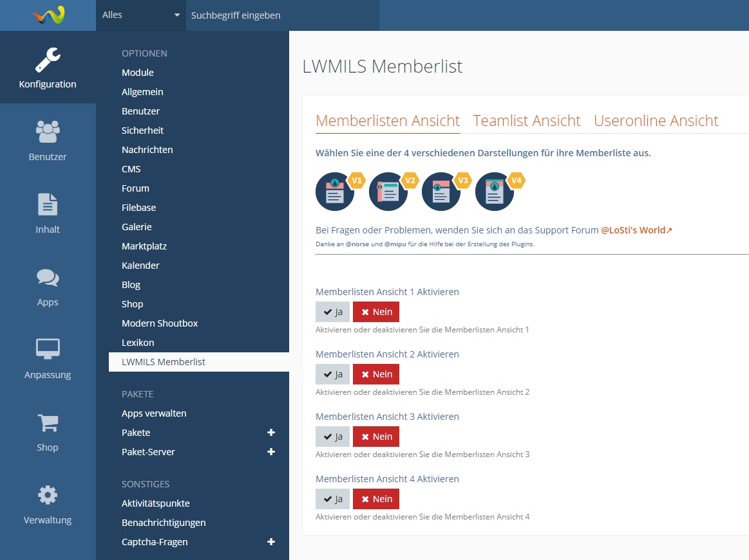Follow the @LoSti's World support link

(636, 230)
